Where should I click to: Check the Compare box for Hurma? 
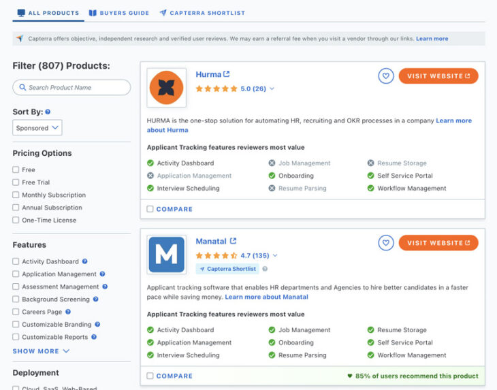pos(150,209)
